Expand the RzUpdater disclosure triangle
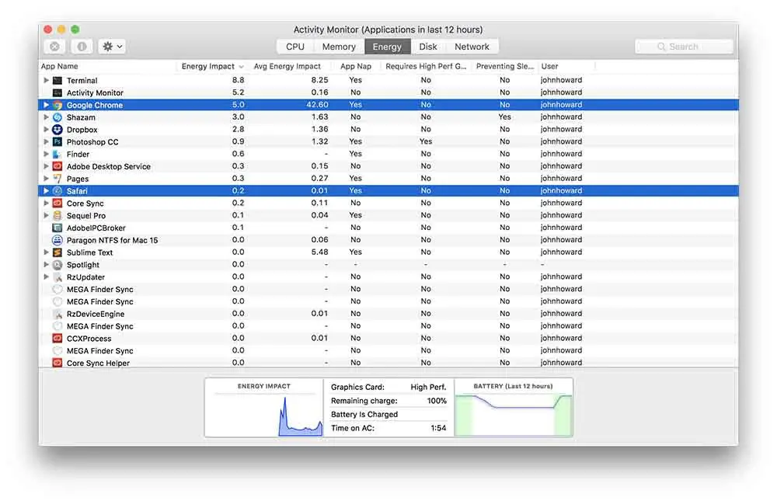This screenshot has width=777, height=501. [x=46, y=277]
